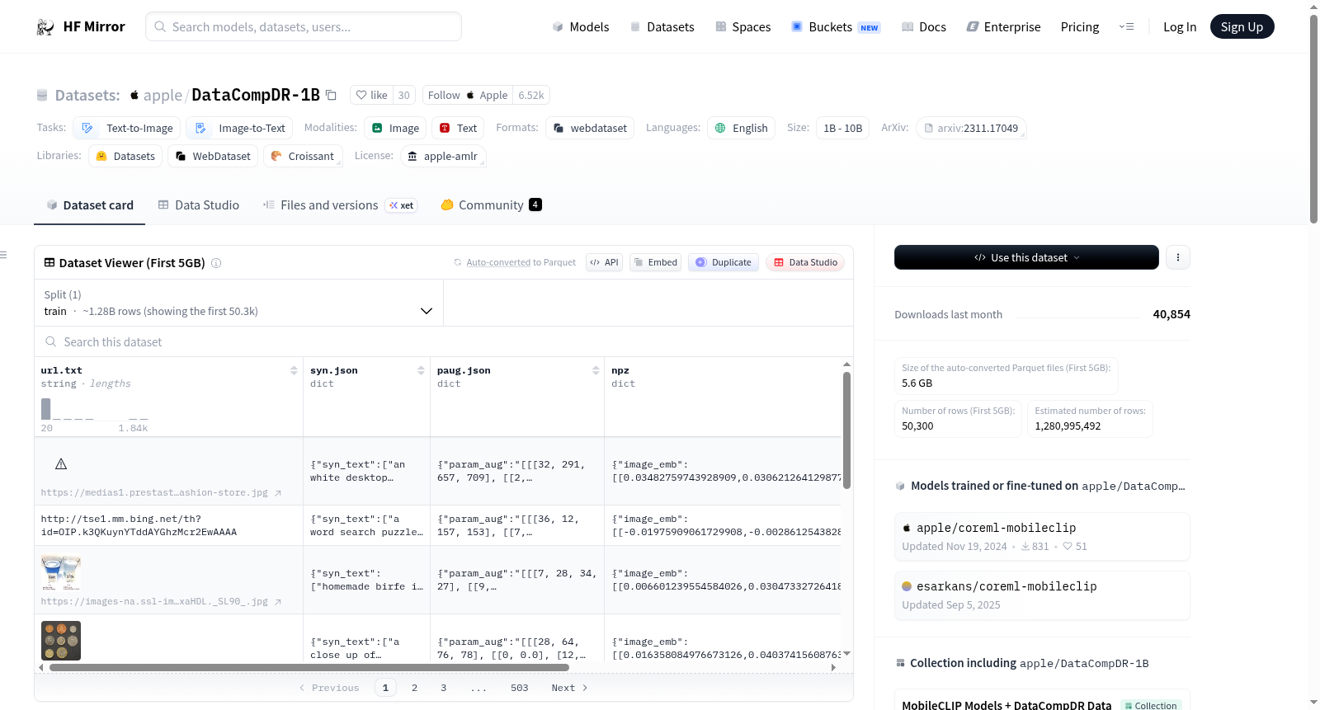Switch to the Data Studio tab
The height and width of the screenshot is (710, 1320).
[x=199, y=205]
